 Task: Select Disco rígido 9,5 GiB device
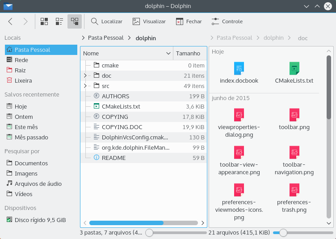[40, 220]
